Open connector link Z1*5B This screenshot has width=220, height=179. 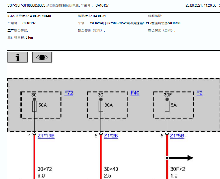[177, 136]
